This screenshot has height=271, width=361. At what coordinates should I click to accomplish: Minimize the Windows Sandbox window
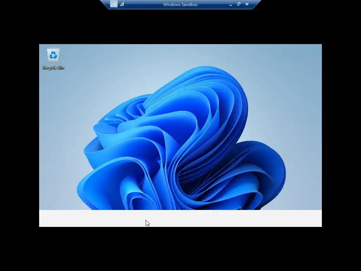coord(231,4)
